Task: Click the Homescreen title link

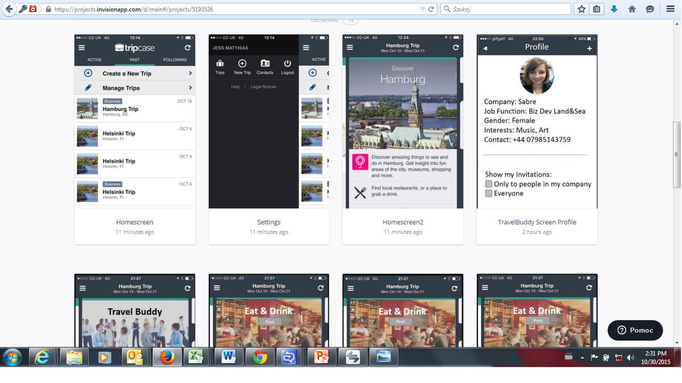Action: point(135,222)
